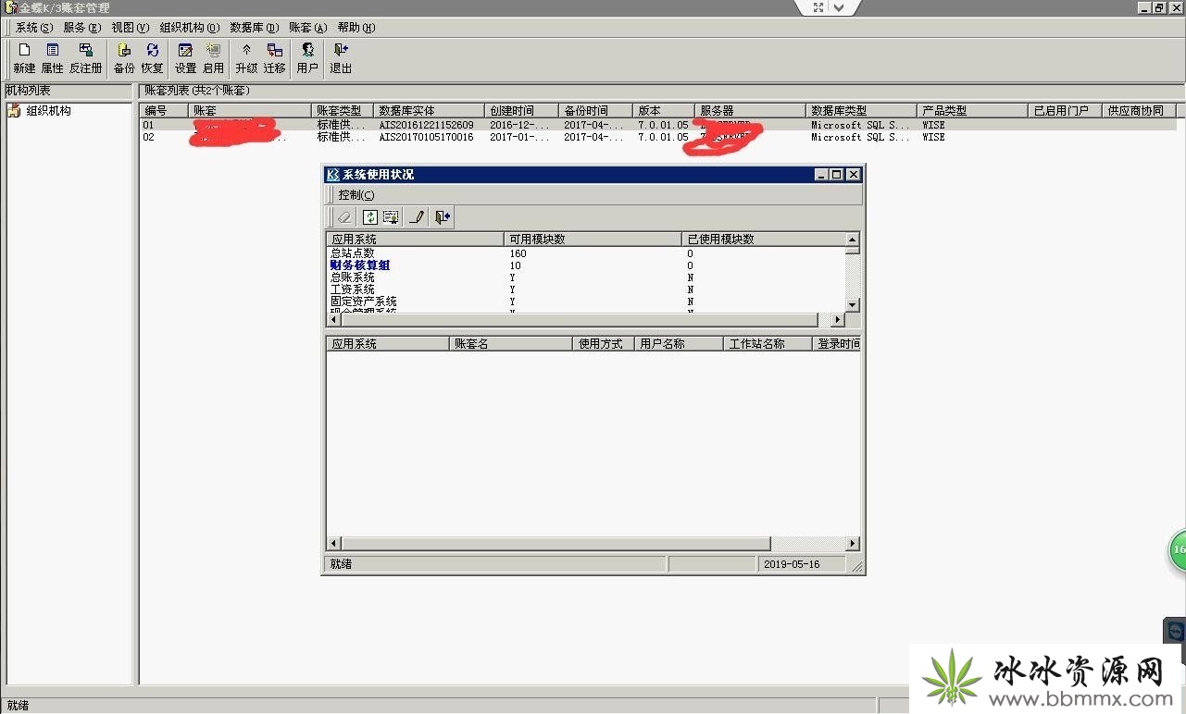Click the 恢复 (Restore) toolbar icon
The height and width of the screenshot is (714, 1186).
click(152, 58)
